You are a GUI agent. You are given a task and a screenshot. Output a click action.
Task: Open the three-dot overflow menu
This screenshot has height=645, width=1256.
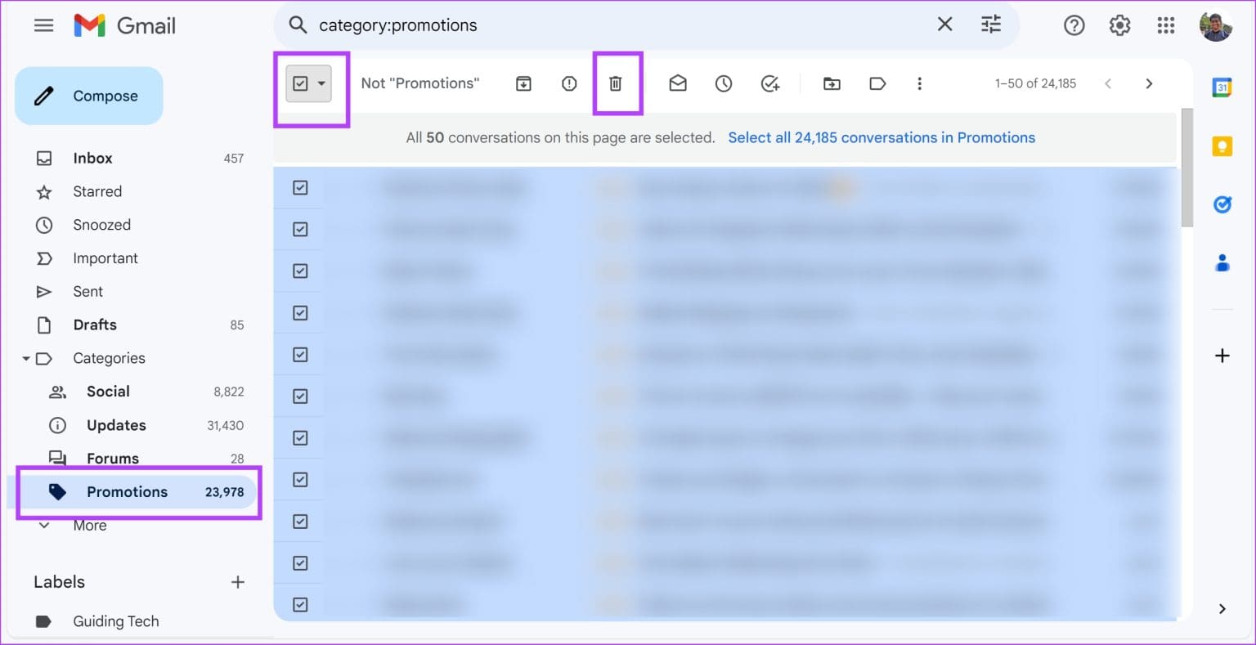point(920,83)
